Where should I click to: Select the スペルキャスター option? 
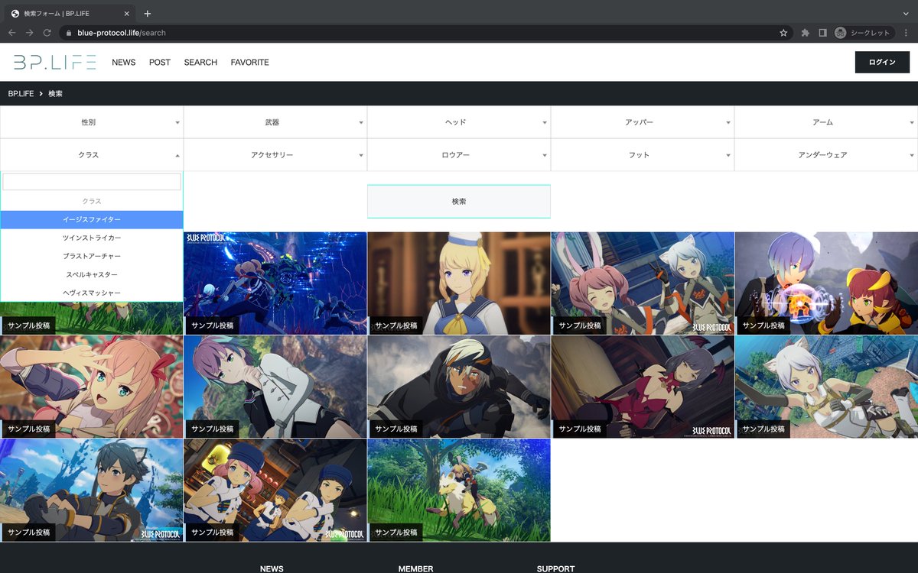92,274
